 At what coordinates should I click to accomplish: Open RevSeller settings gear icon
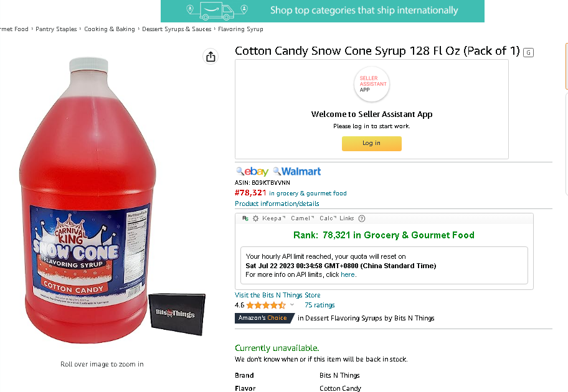pyautogui.click(x=255, y=218)
